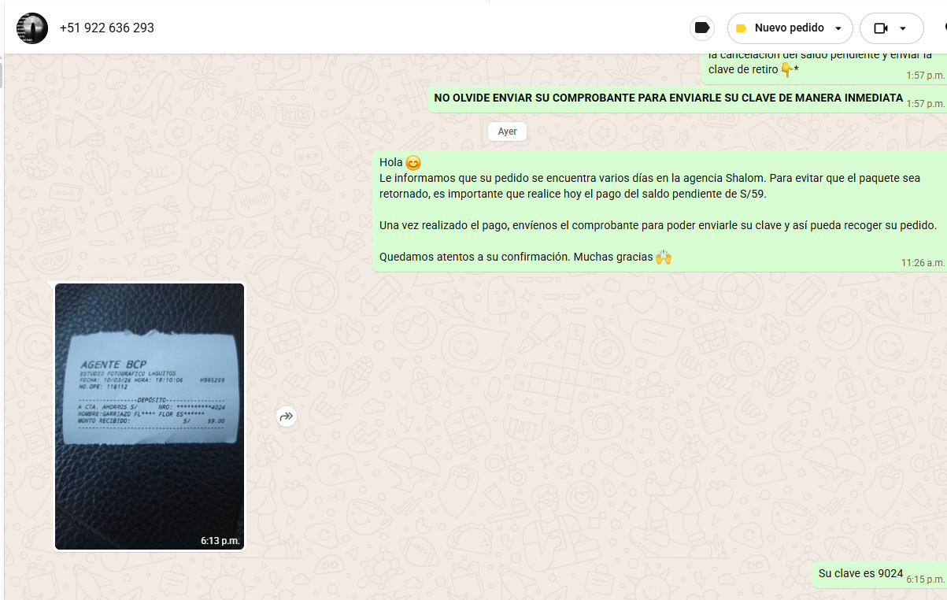Screen dimensions: 947x600
Task: Click the Ayer date separator chip
Action: [507, 131]
